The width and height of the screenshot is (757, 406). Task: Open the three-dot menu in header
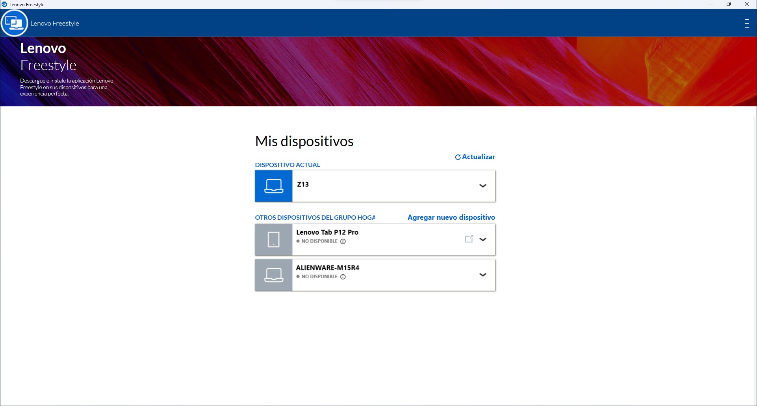click(746, 24)
